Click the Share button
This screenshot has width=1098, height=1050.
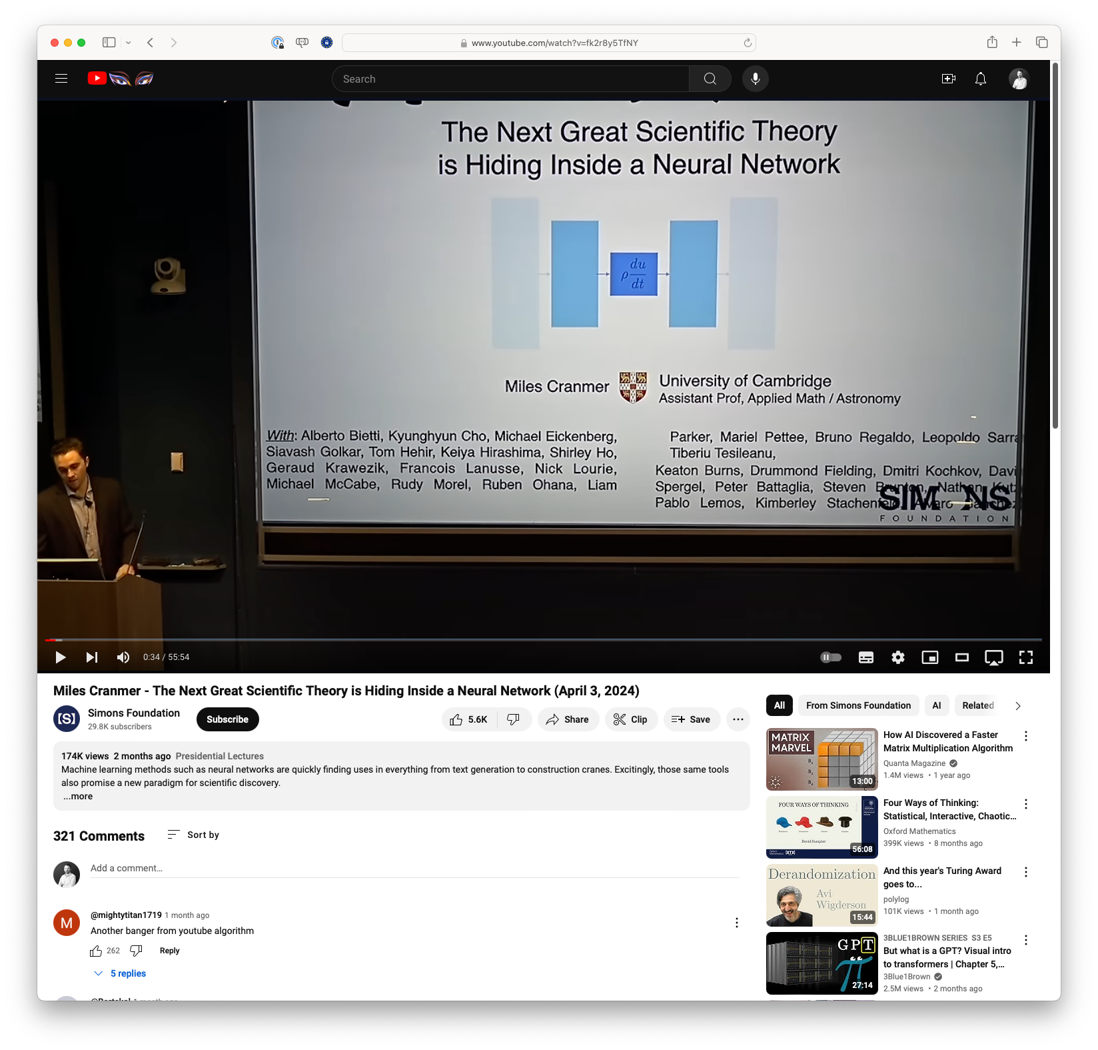568,719
